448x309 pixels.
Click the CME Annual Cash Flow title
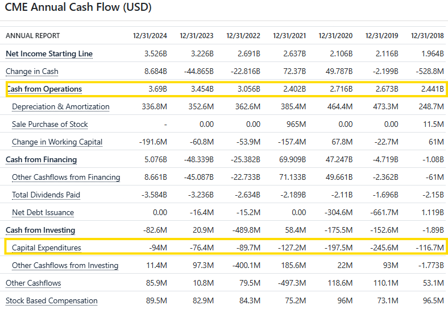pos(78,7)
